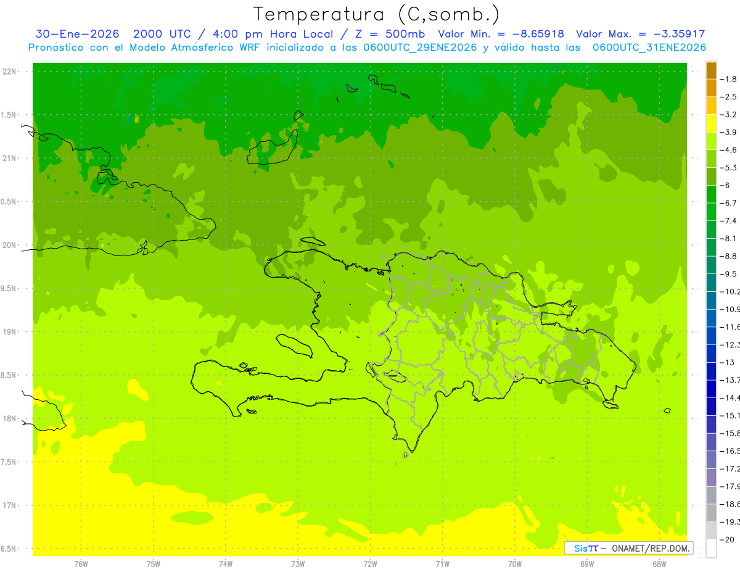Click the light gray colorbar segment just above -20
The width and height of the screenshot is (740, 572).
(711, 531)
